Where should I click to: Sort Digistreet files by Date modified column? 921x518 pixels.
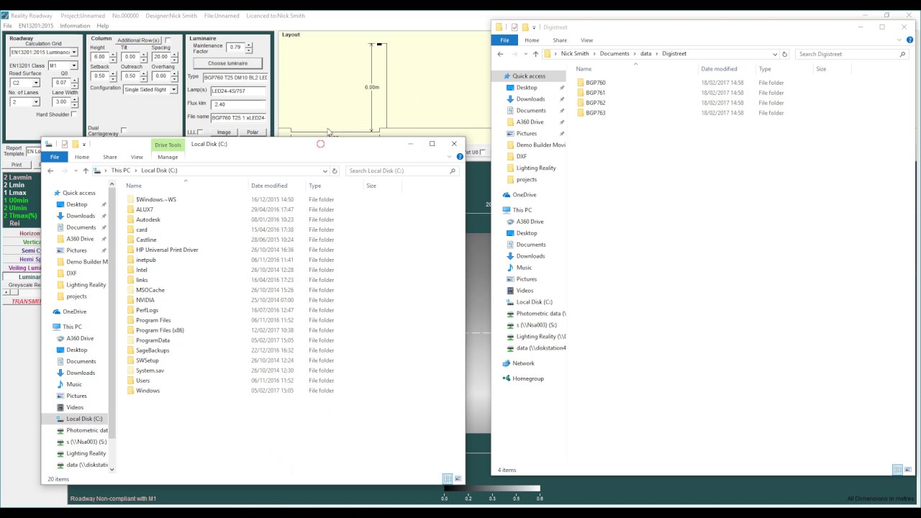click(719, 69)
